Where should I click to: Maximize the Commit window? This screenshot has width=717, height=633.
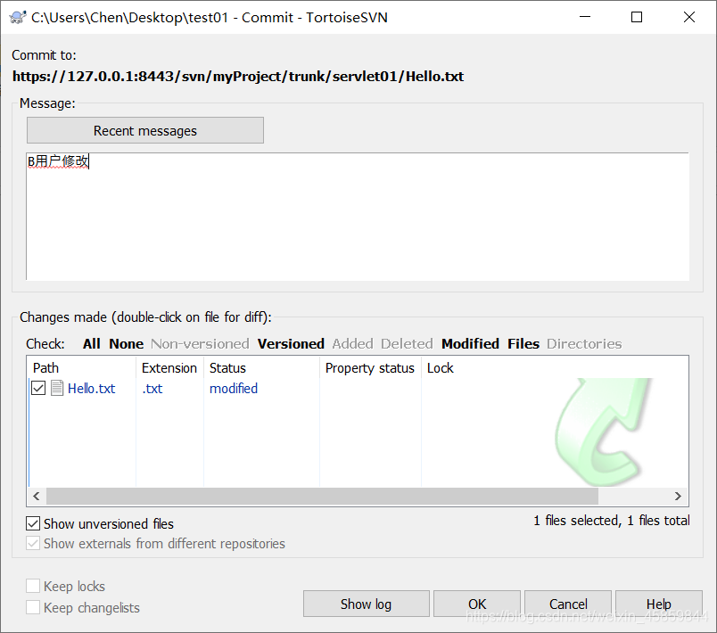tap(637, 17)
